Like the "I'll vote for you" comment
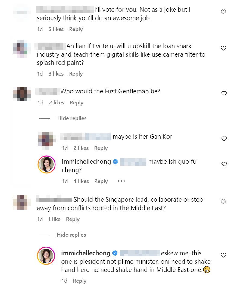The height and width of the screenshot is (289, 241). [224, 12]
